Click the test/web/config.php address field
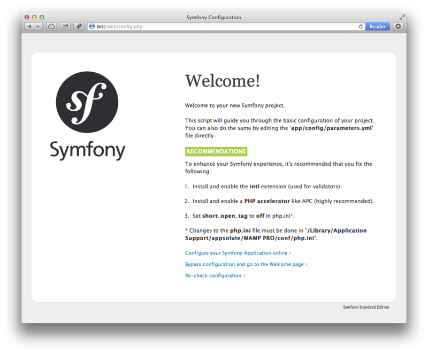 tap(226, 26)
